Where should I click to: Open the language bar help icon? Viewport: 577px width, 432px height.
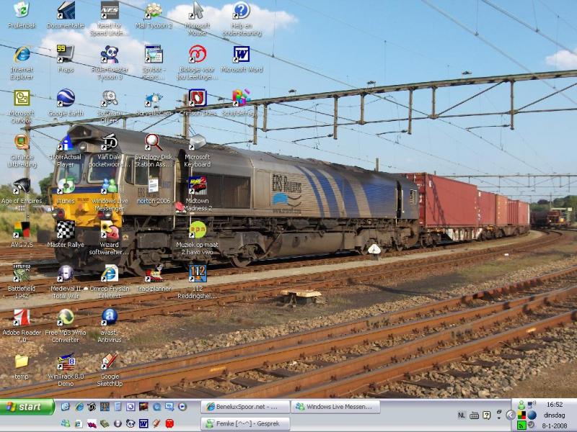486,415
